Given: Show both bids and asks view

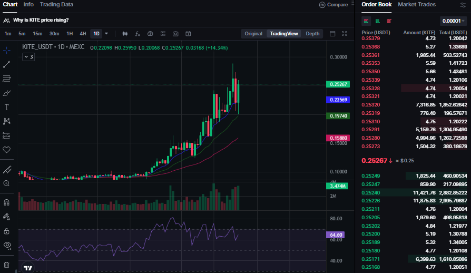Looking at the screenshot, I should point(366,21).
